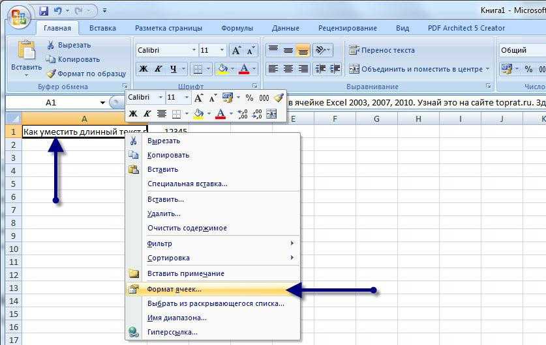Apply ribbon yellow fill color bucket
Screen dimensions: 546x345
[x=222, y=69]
